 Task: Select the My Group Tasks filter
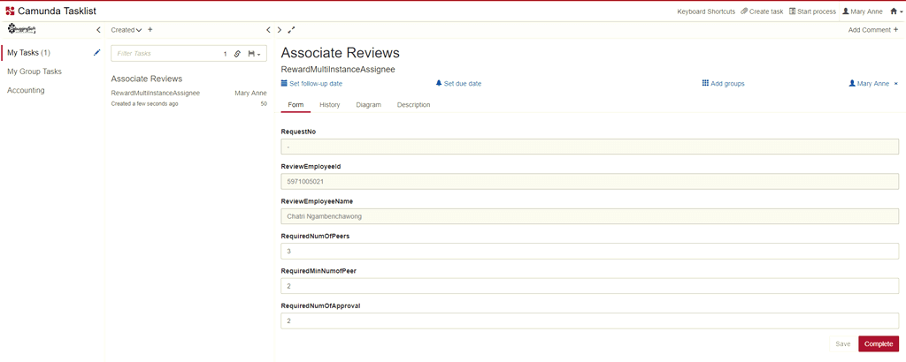[x=35, y=72]
